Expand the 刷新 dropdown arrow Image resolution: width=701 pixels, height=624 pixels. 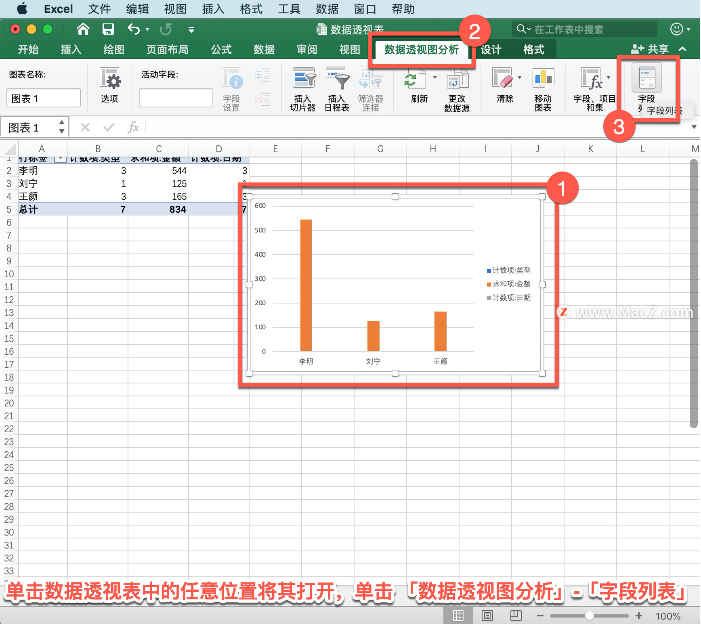tap(435, 77)
